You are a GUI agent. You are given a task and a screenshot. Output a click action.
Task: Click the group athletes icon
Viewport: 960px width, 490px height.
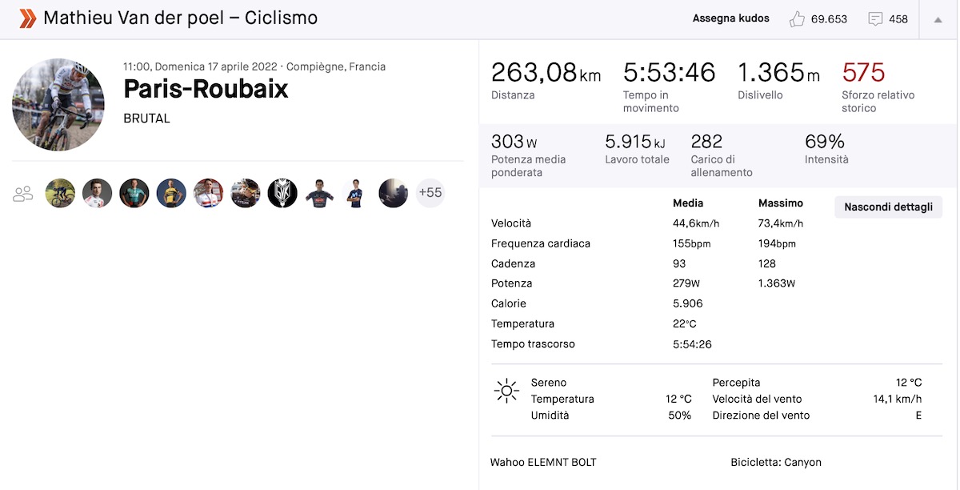click(x=23, y=193)
